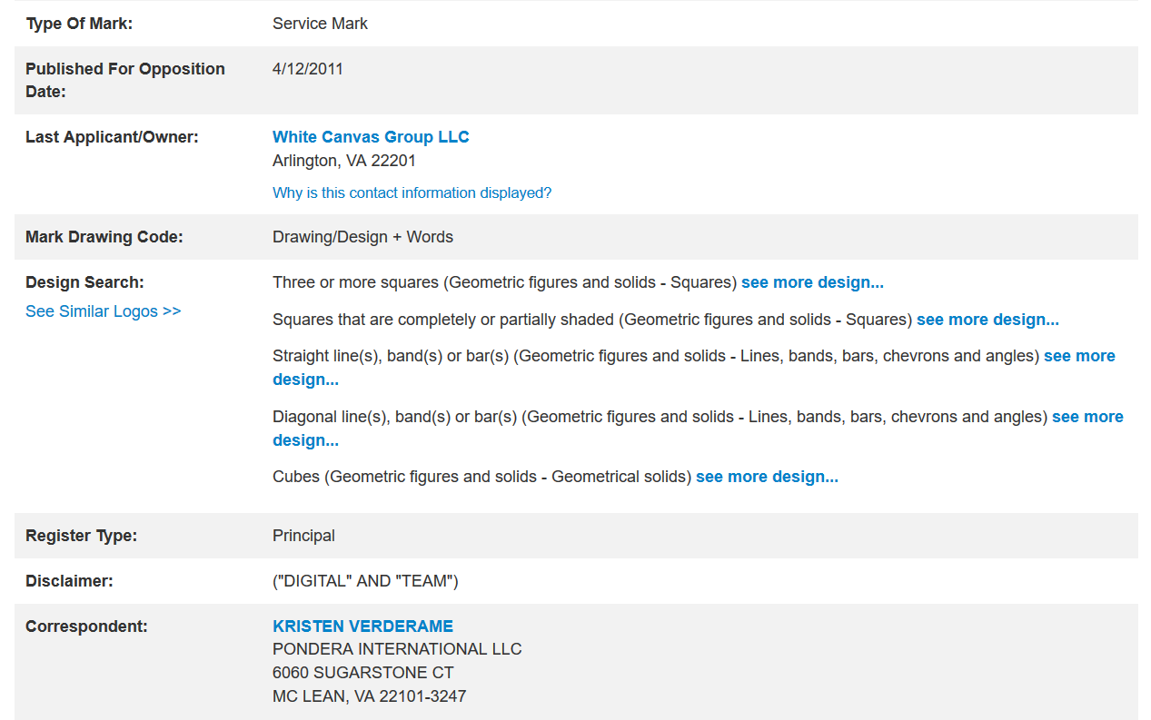Click the 'Design Search:' label
1151x720 pixels.
coord(84,282)
